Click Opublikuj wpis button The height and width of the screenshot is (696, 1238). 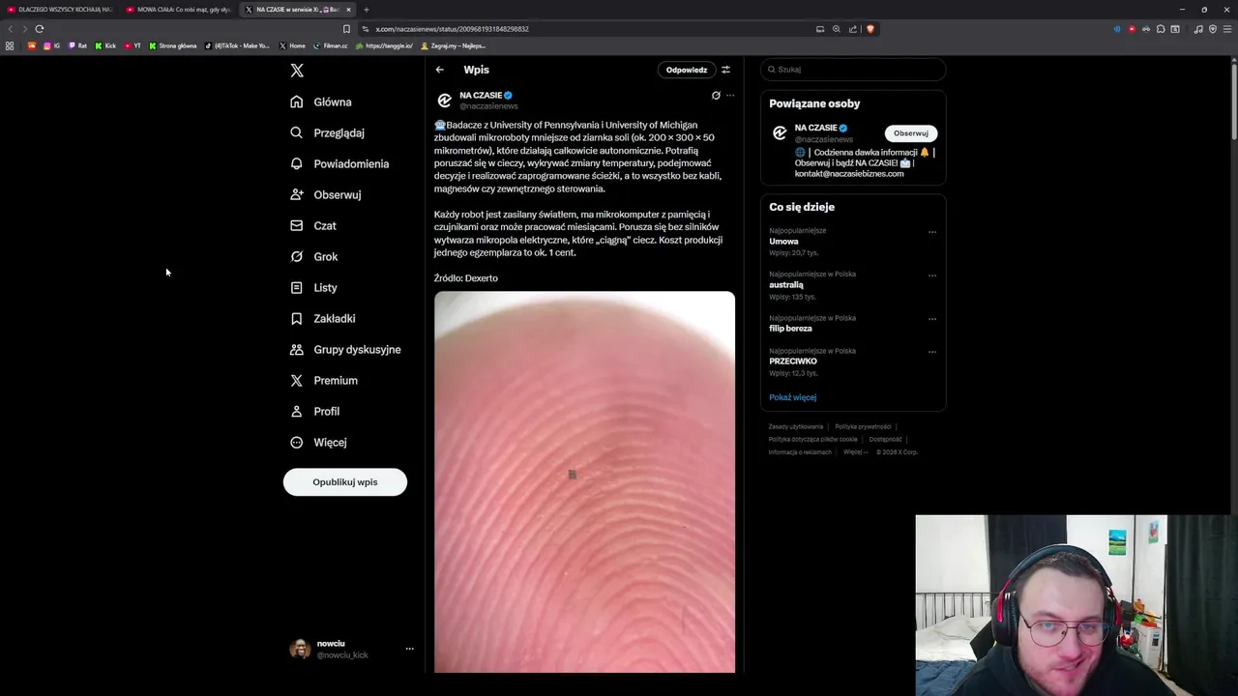click(x=345, y=481)
